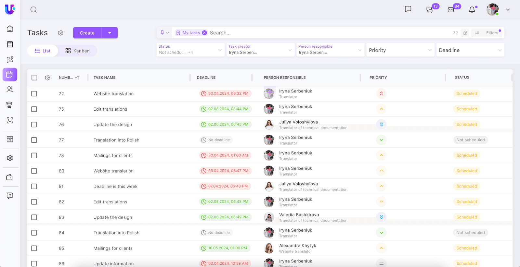Open table column settings gear icon

point(48,78)
